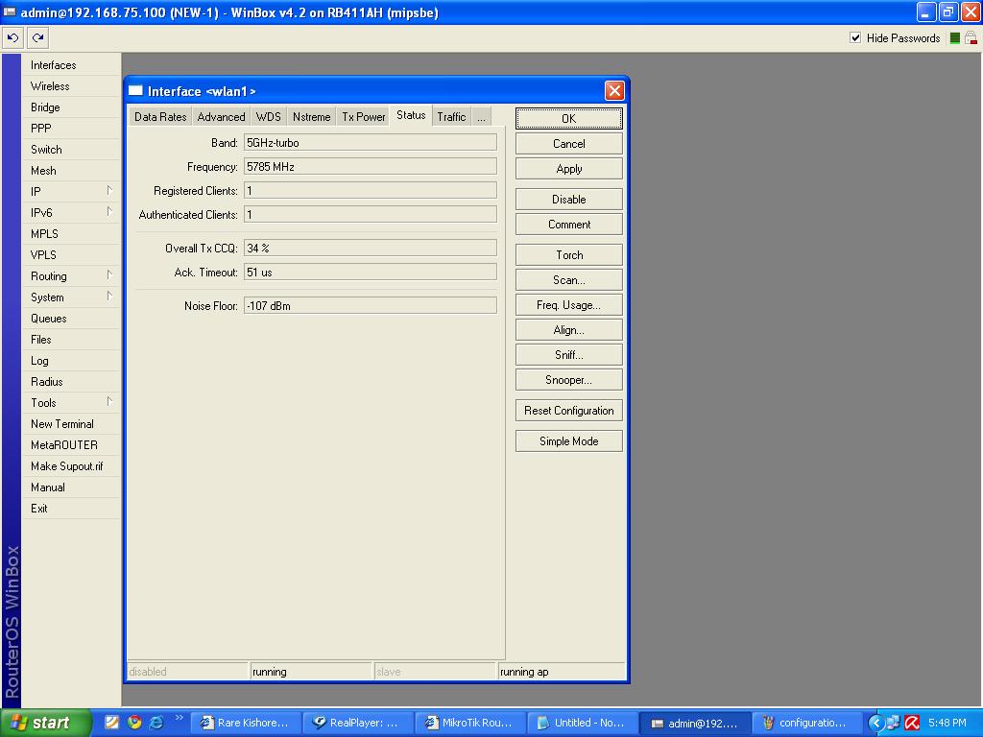Expand the Tools submenu arrow

click(109, 402)
